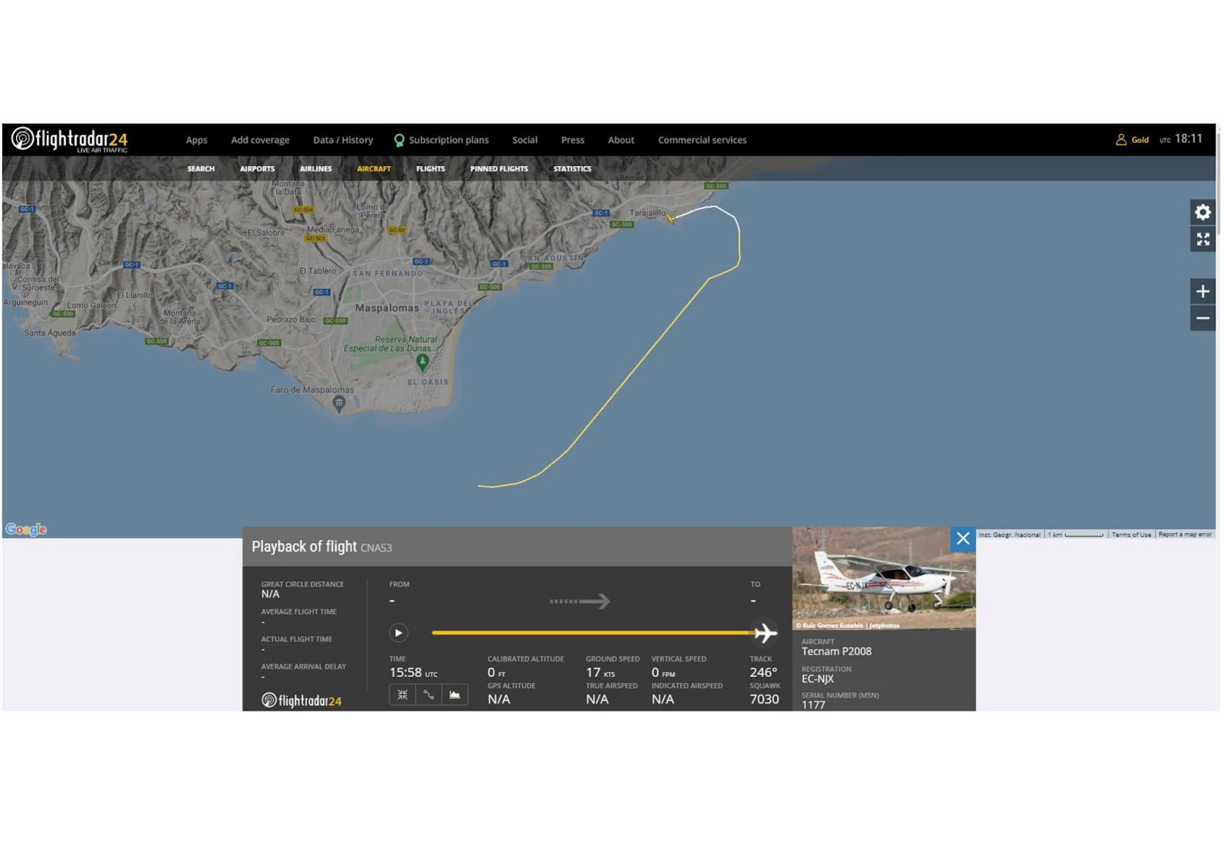Click the Flightradar24 logo in the header

click(x=70, y=139)
